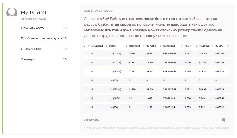Click the RS clicks value 1 159
The height and width of the screenshot is (138, 237).
pyautogui.click(x=149, y=107)
